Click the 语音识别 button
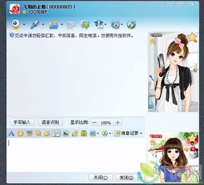 pyautogui.click(x=51, y=122)
